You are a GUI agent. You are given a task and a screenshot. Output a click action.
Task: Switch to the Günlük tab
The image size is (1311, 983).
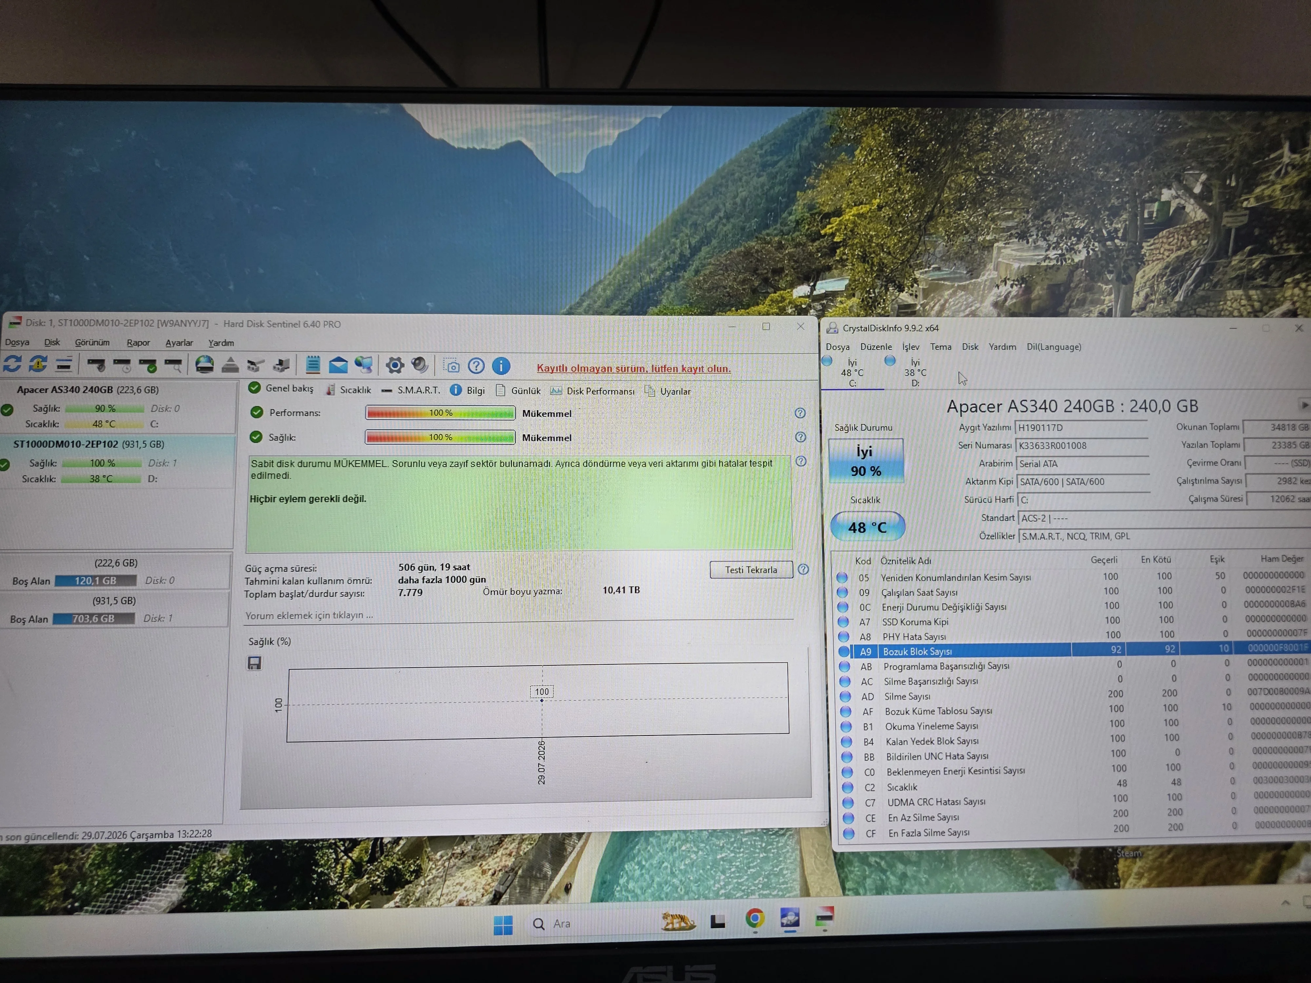click(518, 391)
